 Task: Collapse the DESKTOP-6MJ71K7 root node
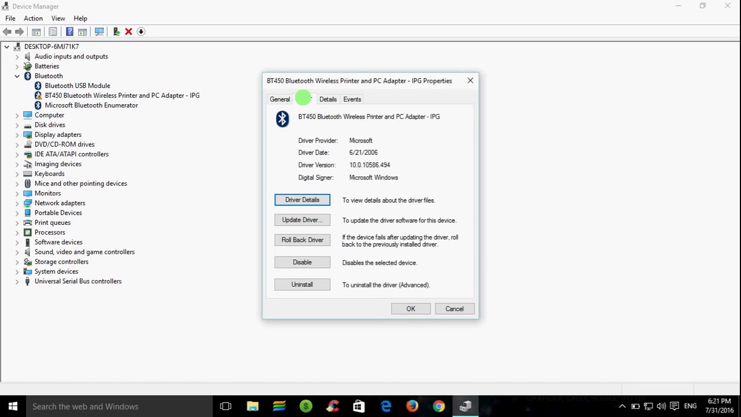coord(6,46)
